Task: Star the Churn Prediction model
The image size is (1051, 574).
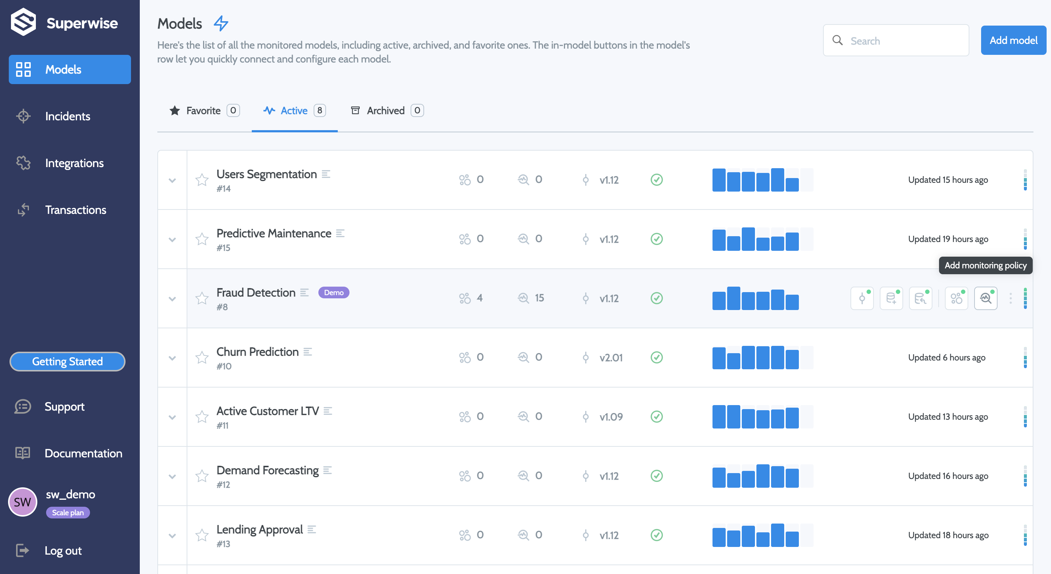Action: point(202,358)
